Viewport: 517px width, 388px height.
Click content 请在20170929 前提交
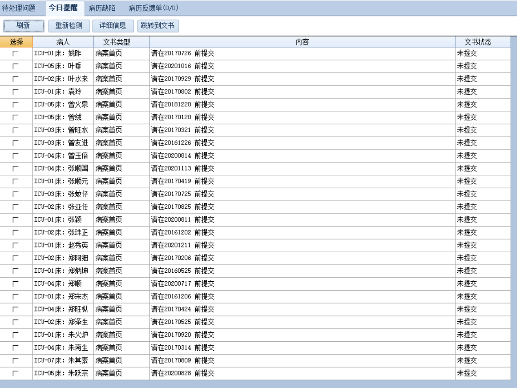(183, 79)
